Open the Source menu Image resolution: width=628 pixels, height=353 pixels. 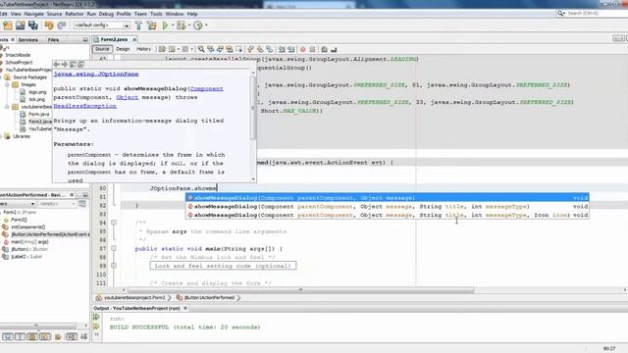click(55, 14)
